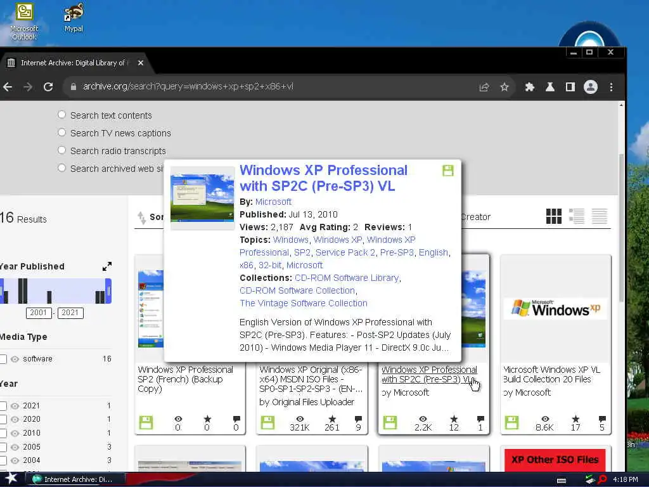Click the Start button on the taskbar
The image size is (649, 487).
(11, 478)
